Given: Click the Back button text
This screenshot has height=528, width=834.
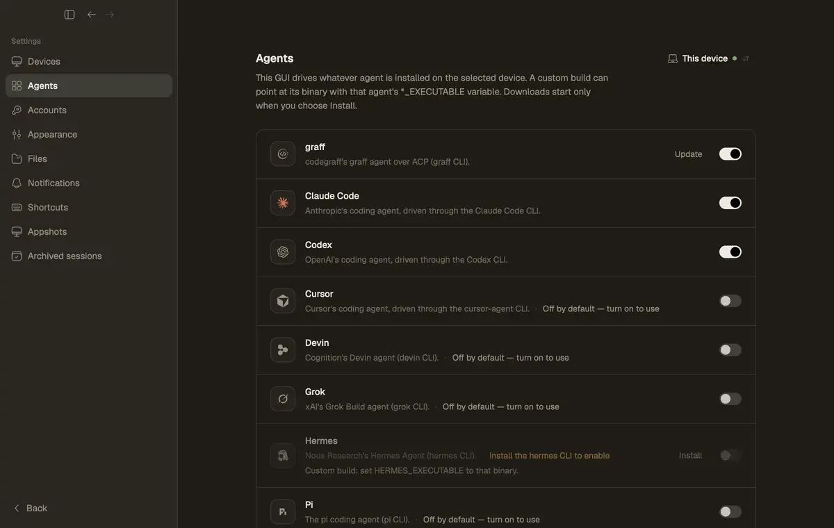Looking at the screenshot, I should [x=37, y=509].
